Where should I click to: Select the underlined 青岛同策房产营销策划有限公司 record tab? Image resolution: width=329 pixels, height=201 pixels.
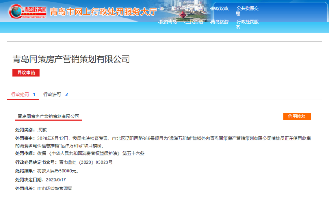(48, 116)
